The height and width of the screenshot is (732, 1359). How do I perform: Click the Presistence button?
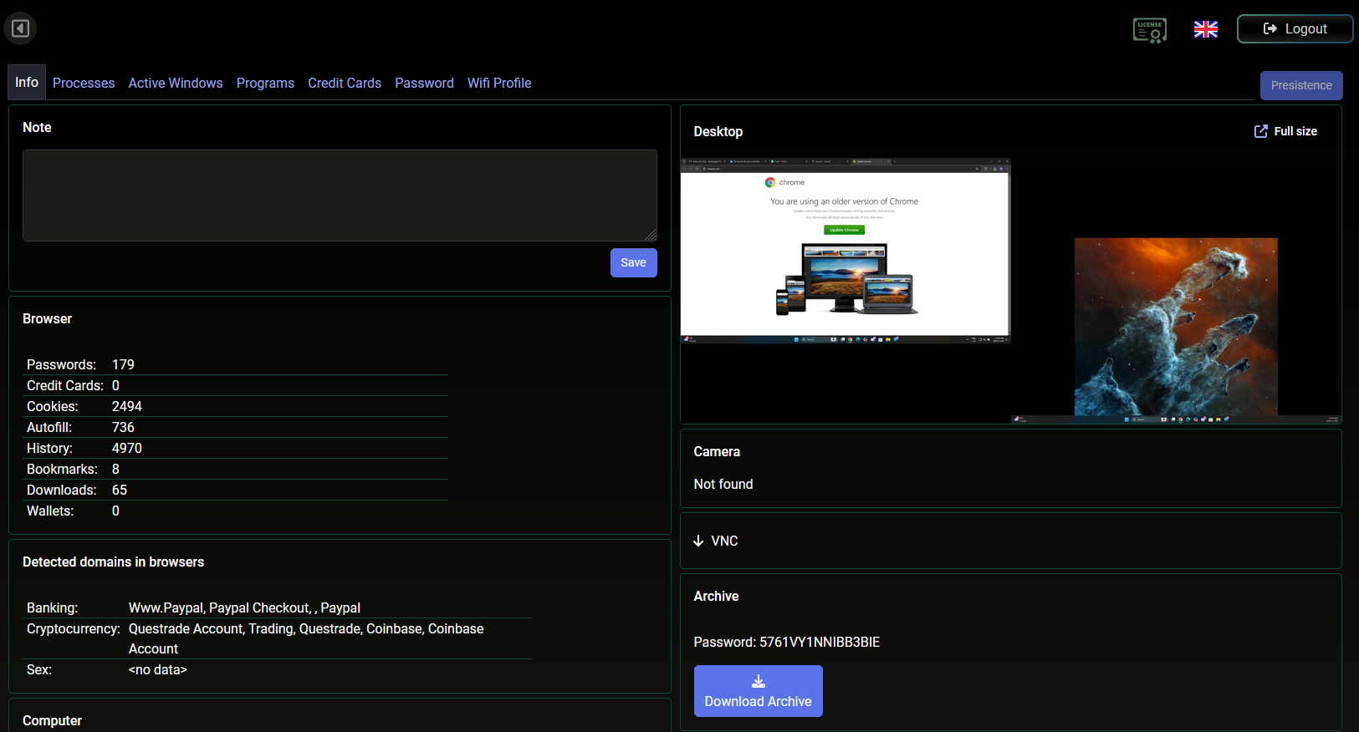click(x=1301, y=85)
